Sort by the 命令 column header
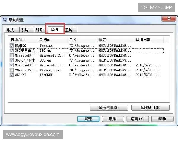The height and width of the screenshot is (142, 178). click(82, 40)
